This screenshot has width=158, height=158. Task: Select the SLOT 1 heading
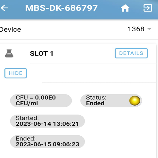(x=42, y=54)
